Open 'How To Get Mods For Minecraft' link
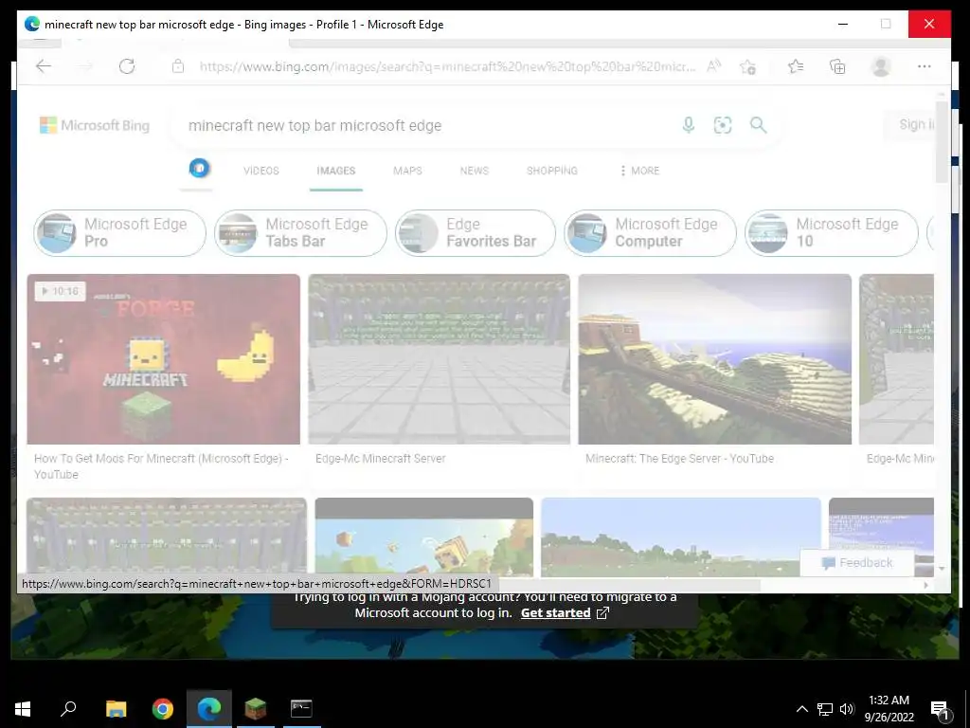 pos(161,466)
